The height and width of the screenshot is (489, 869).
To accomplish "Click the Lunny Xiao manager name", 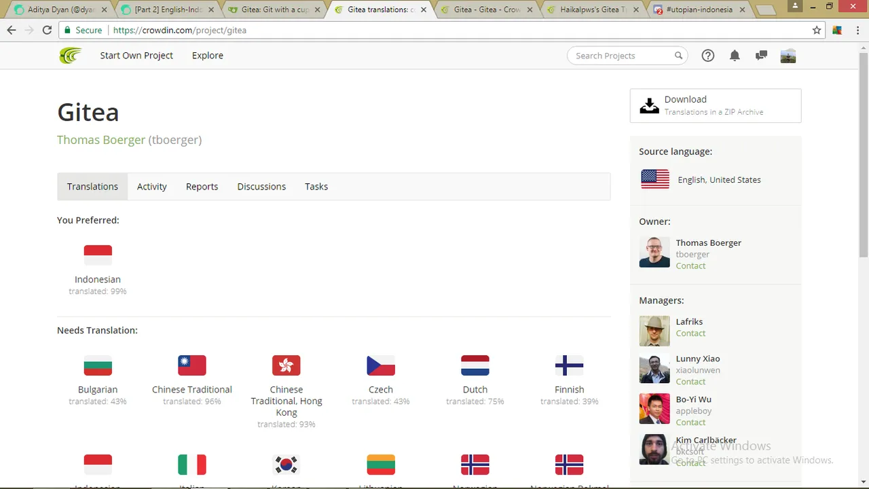I will pos(698,359).
